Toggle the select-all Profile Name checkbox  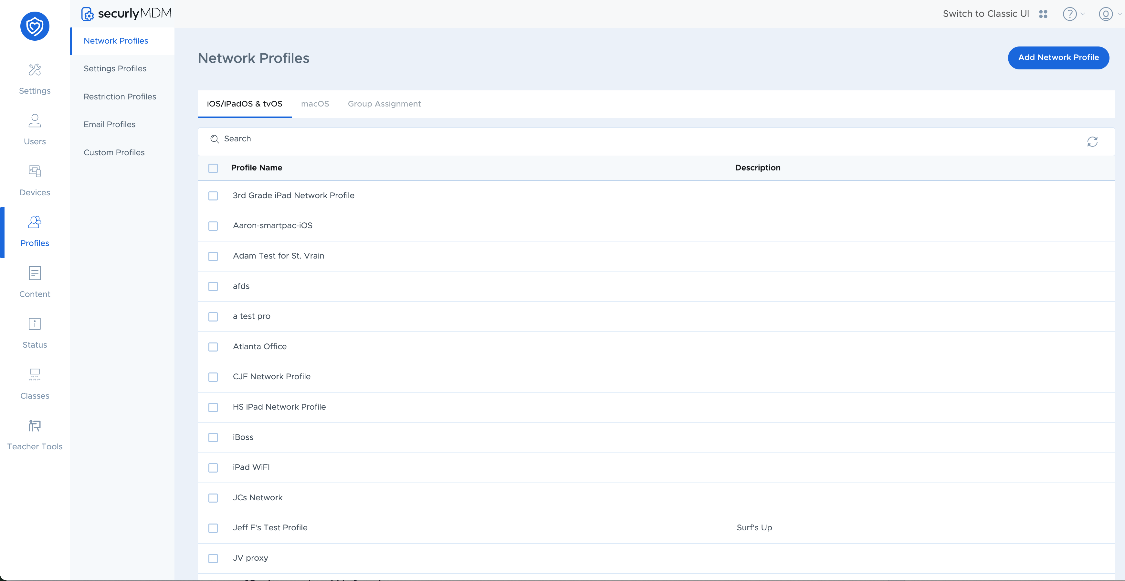click(213, 168)
